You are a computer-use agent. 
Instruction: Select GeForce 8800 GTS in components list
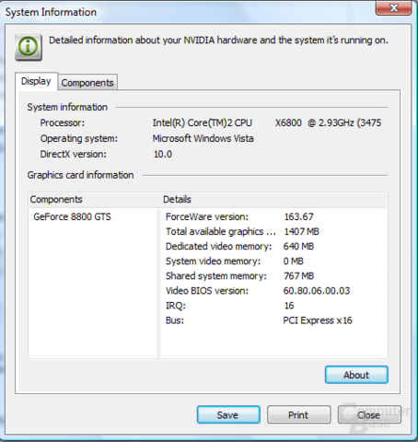pyautogui.click(x=72, y=216)
